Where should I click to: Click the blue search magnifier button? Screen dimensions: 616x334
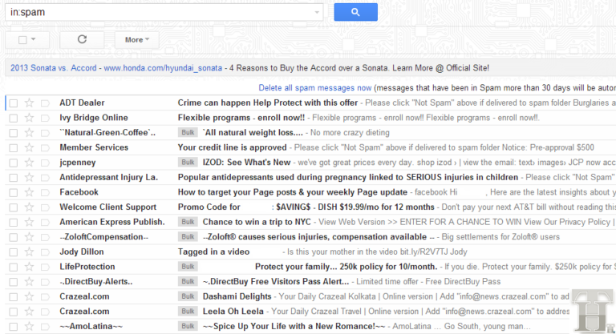[355, 12]
